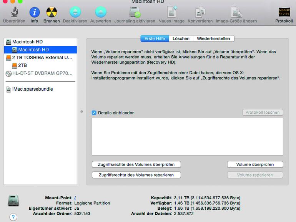Select iMac.sparsebundle disk image
This screenshot has height=222, width=296.
40,89
